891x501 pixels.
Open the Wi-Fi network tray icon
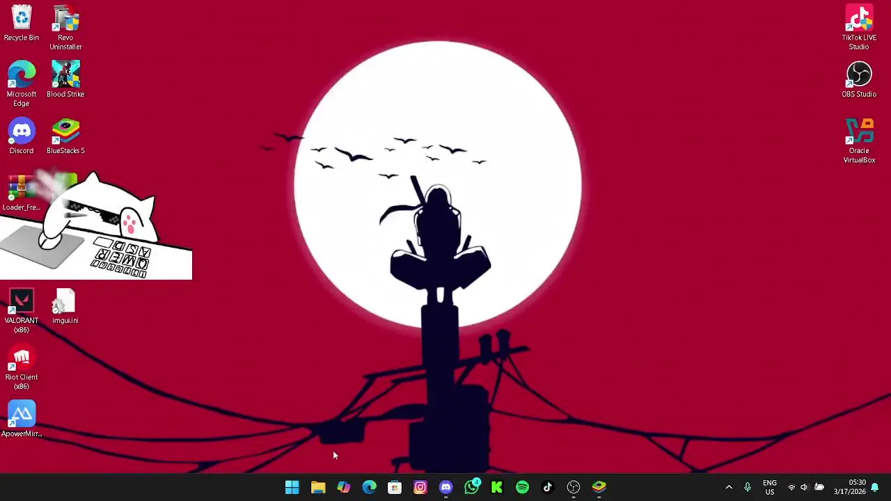coord(791,488)
